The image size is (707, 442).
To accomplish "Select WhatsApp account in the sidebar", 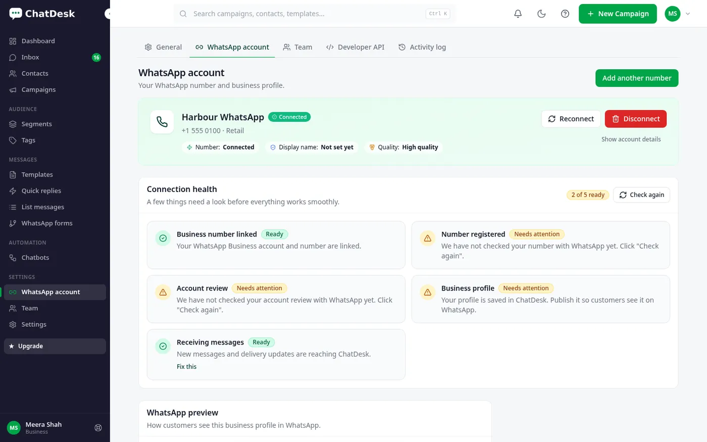I will tap(55, 292).
